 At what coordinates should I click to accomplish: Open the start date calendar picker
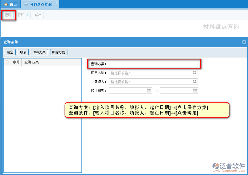click(x=149, y=91)
